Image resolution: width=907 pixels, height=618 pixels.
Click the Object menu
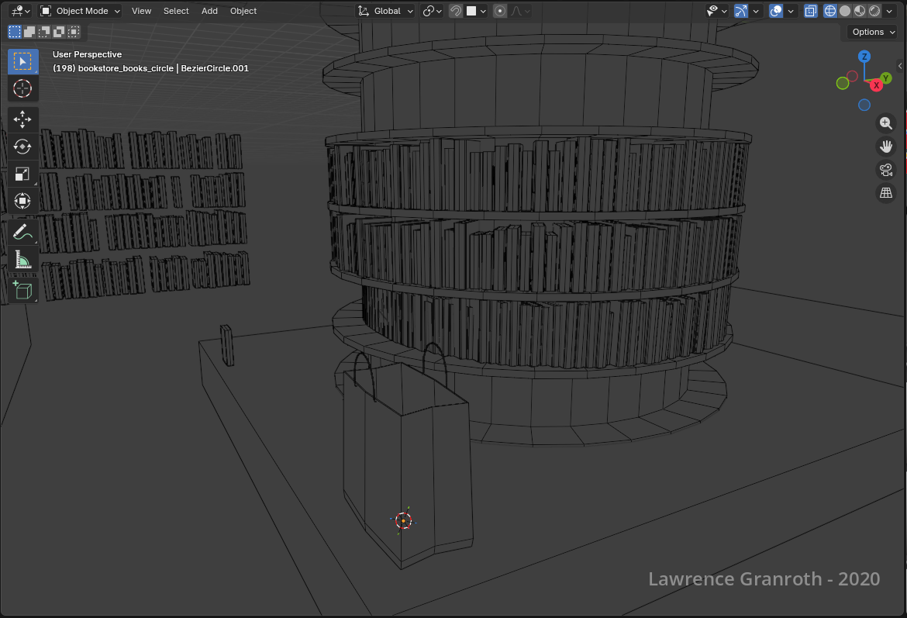pos(243,11)
